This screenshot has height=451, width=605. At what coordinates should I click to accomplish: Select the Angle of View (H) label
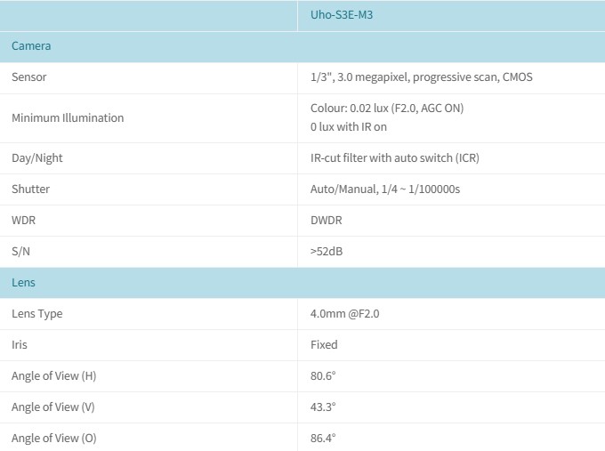(53, 375)
